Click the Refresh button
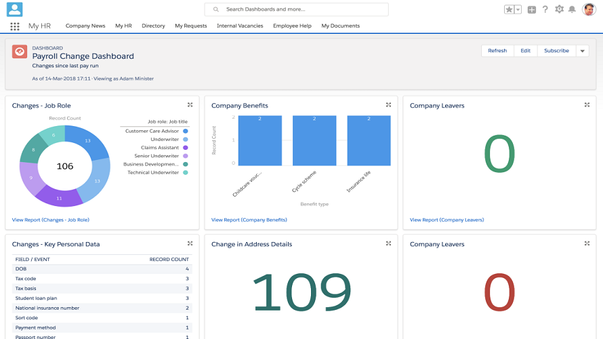 497,51
